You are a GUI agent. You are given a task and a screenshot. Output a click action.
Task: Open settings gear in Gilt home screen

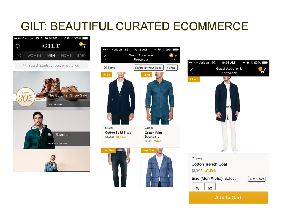18,46
